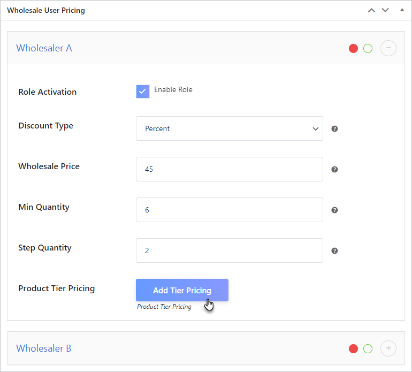This screenshot has width=412, height=372.
Task: Click the help icon beside Wholesale Price
Action: [x=334, y=170]
